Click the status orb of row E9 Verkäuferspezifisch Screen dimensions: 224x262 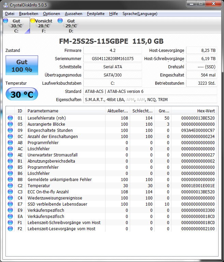coord(10,210)
